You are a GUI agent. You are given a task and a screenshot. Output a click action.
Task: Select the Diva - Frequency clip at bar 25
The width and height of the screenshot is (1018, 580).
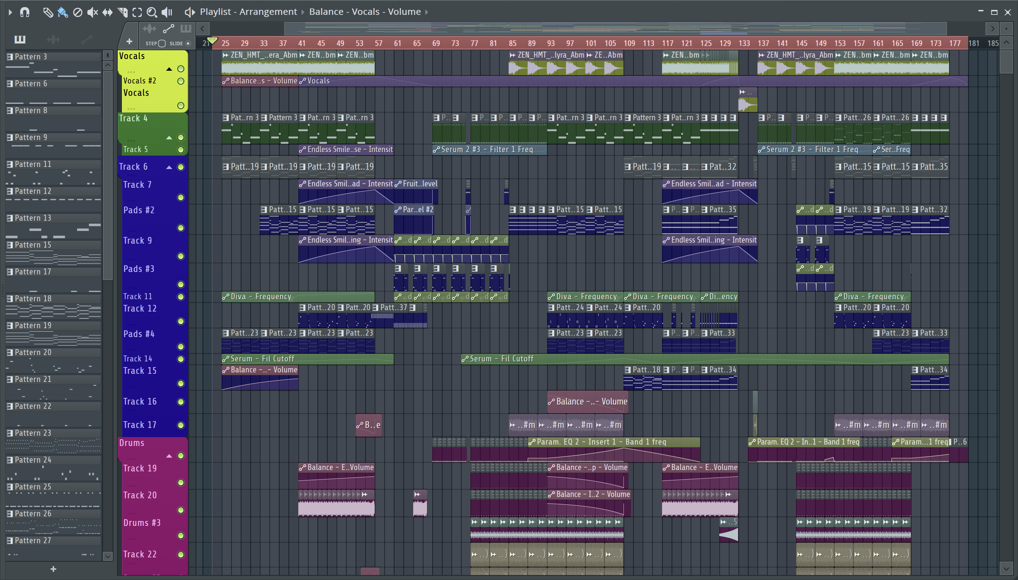[298, 297]
